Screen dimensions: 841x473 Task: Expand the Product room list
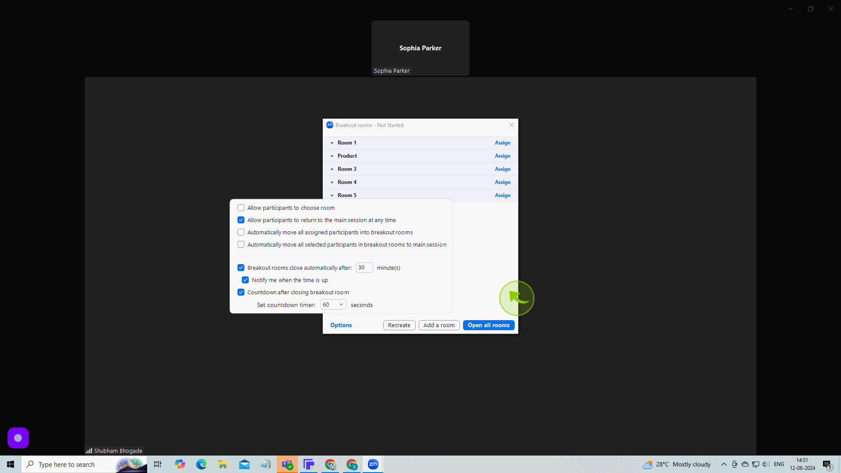[x=332, y=156]
